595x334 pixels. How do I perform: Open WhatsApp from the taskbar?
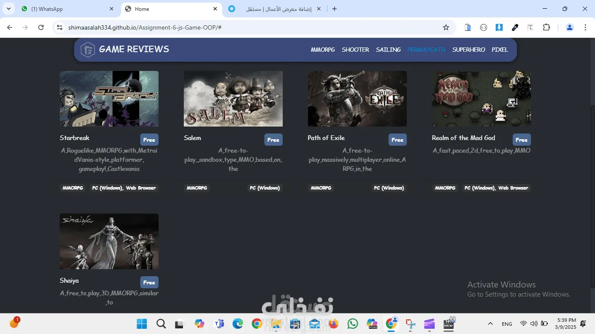[x=353, y=324]
